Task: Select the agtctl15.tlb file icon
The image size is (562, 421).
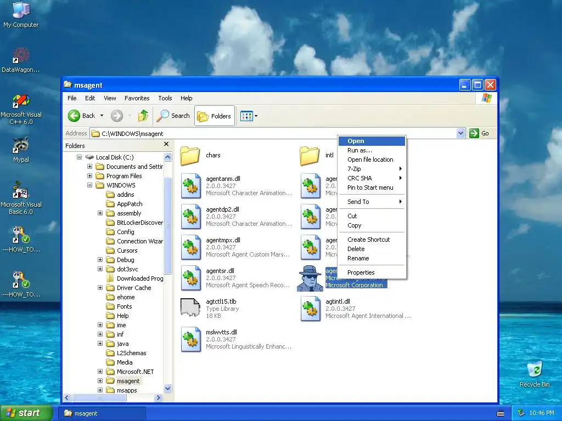Action: [190, 308]
